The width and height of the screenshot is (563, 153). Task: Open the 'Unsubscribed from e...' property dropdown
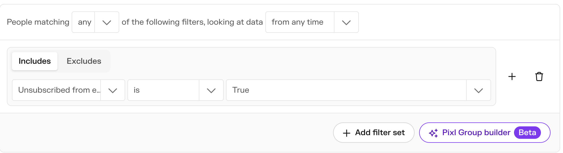coord(69,90)
